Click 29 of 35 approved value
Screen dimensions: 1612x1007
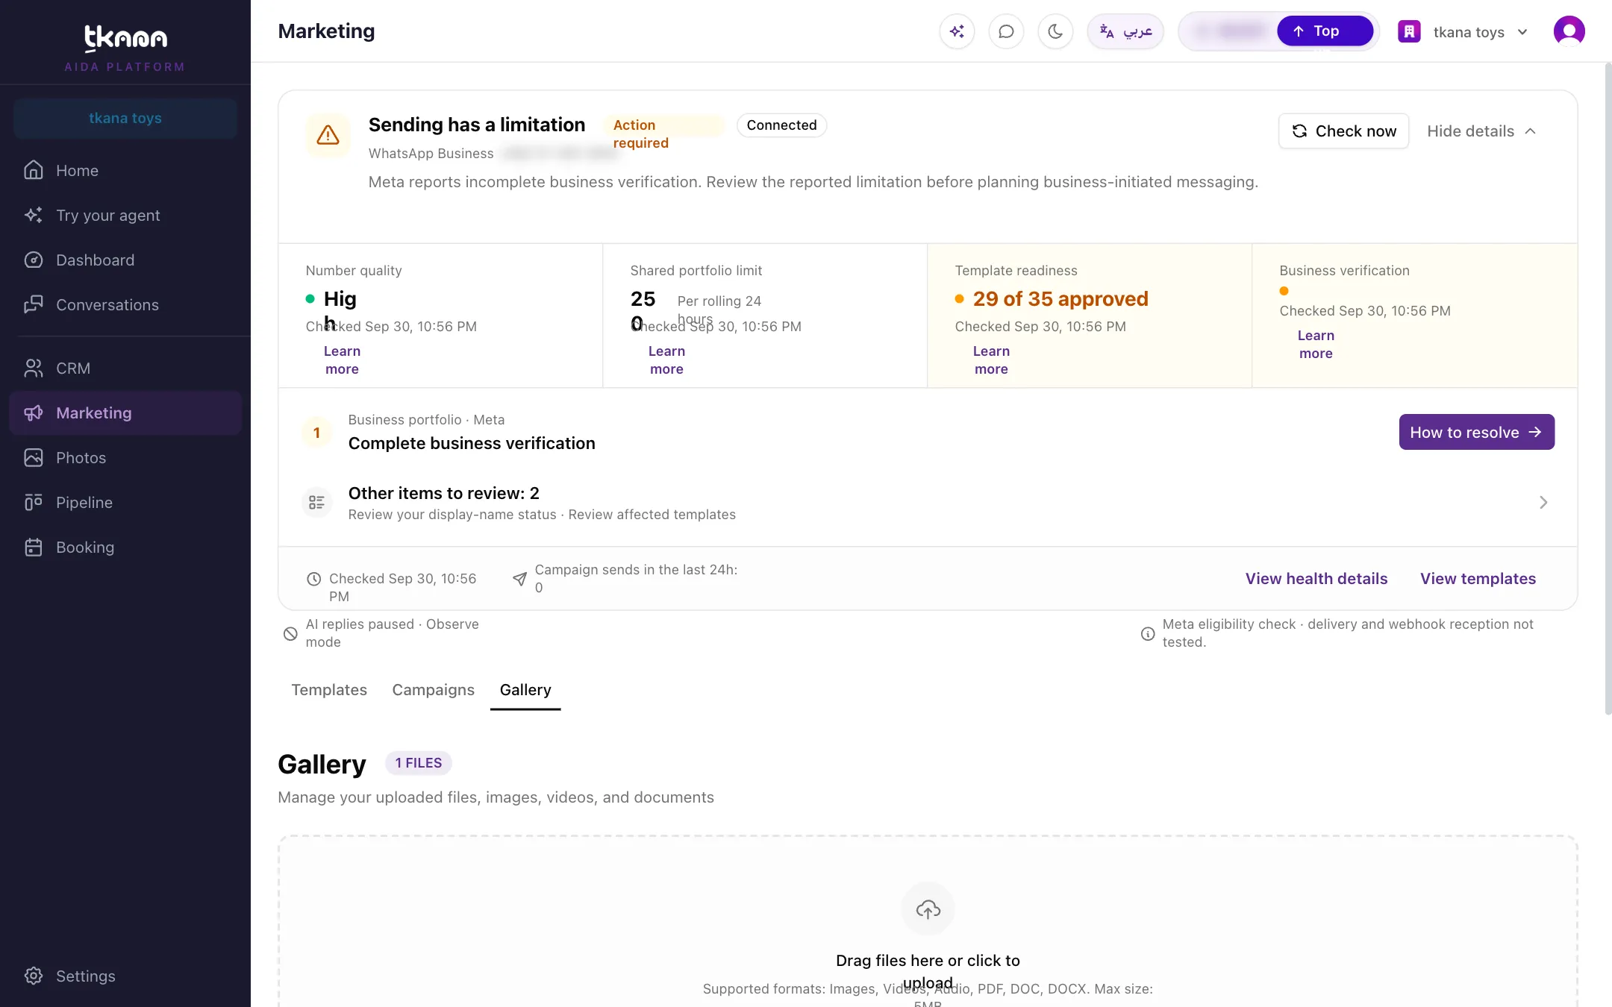tap(1060, 299)
